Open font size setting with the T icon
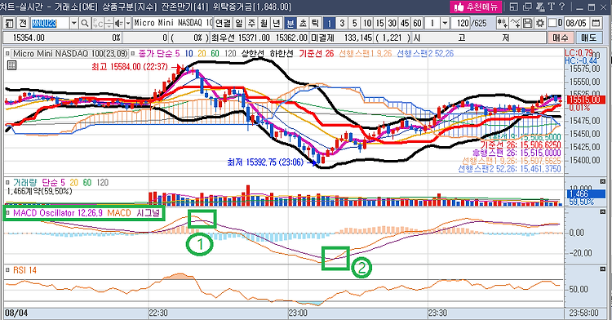 pyautogui.click(x=551, y=7)
